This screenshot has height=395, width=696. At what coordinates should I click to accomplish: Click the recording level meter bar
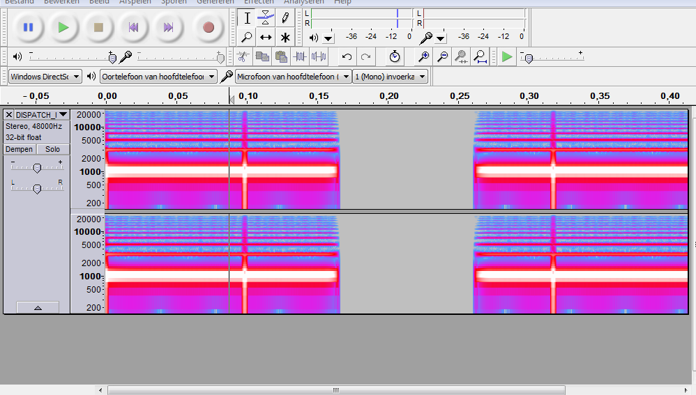[x=474, y=18]
